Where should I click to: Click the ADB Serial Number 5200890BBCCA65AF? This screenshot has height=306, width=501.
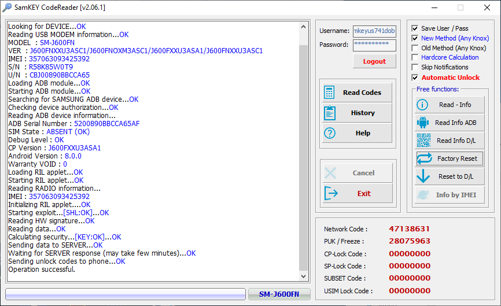click(106, 124)
